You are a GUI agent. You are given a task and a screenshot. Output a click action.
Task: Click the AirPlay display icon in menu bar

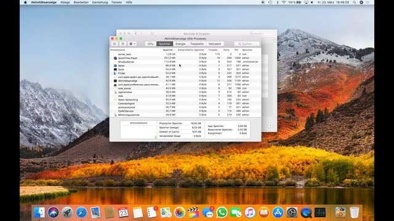point(306,2)
